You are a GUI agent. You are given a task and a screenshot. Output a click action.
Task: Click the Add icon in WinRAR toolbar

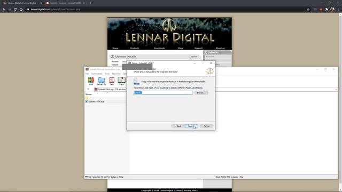click(91, 81)
